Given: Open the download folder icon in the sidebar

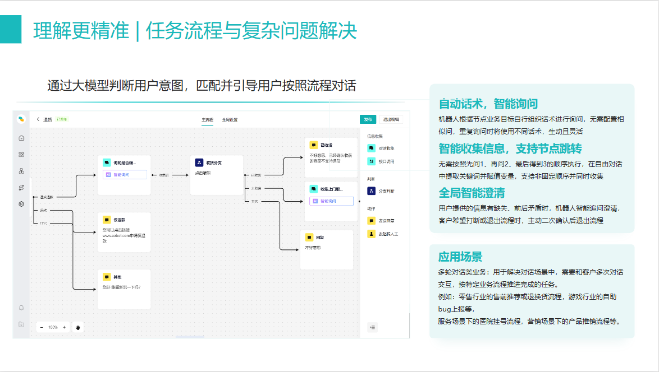Looking at the screenshot, I should pyautogui.click(x=21, y=324).
